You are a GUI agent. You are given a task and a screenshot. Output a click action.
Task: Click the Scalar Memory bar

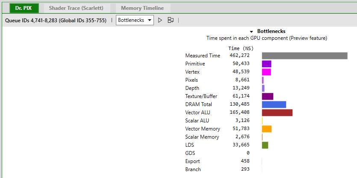tap(262, 137)
